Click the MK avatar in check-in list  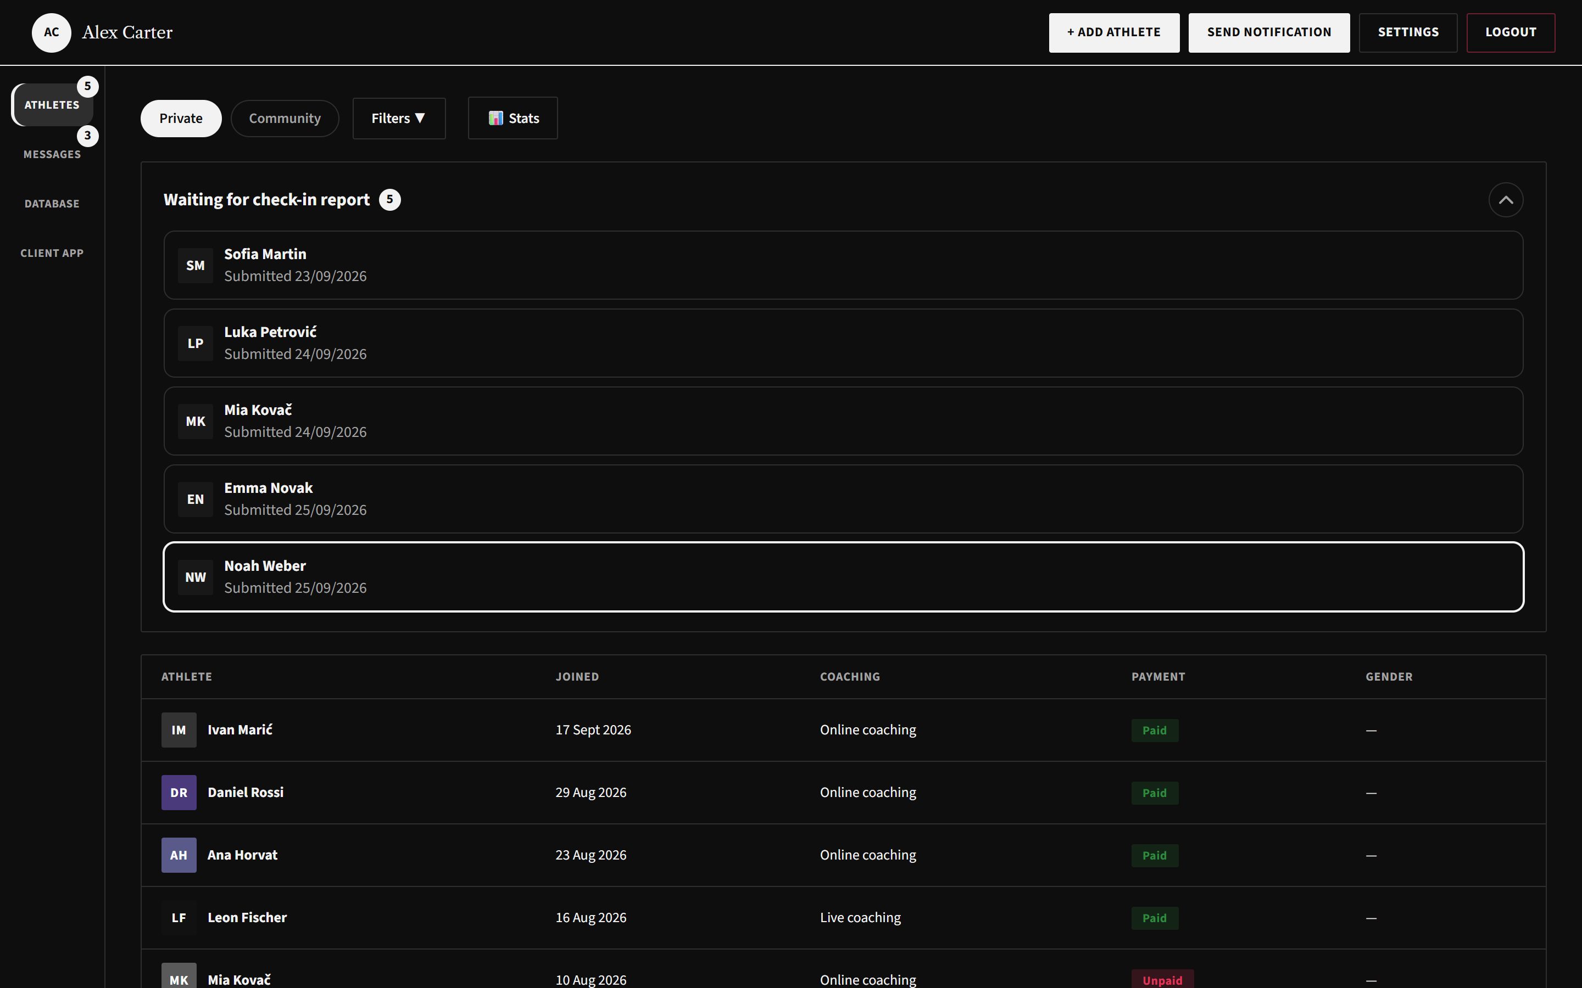click(x=196, y=422)
